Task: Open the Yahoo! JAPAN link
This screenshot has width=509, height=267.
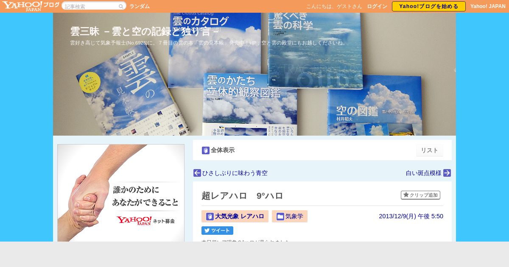Action: pos(488,6)
